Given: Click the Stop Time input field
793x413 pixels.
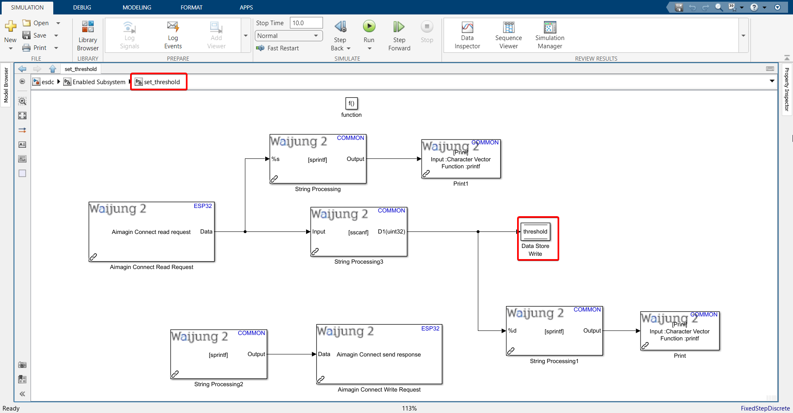Looking at the screenshot, I should coord(306,23).
